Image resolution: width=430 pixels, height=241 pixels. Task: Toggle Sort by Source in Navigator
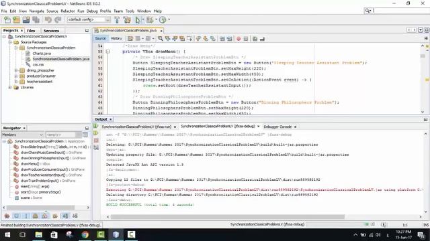click(x=75, y=216)
